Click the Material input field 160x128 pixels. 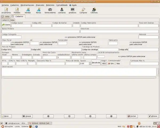tap(149, 37)
